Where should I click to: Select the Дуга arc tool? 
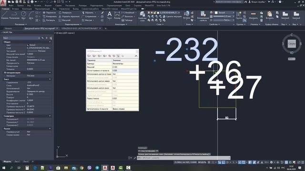tap(31, 16)
